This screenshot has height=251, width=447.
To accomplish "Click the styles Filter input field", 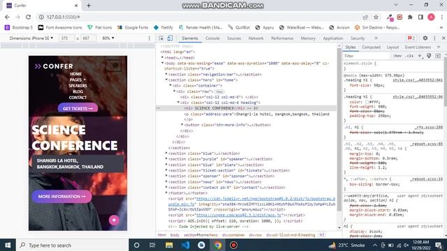I will tap(366, 56).
